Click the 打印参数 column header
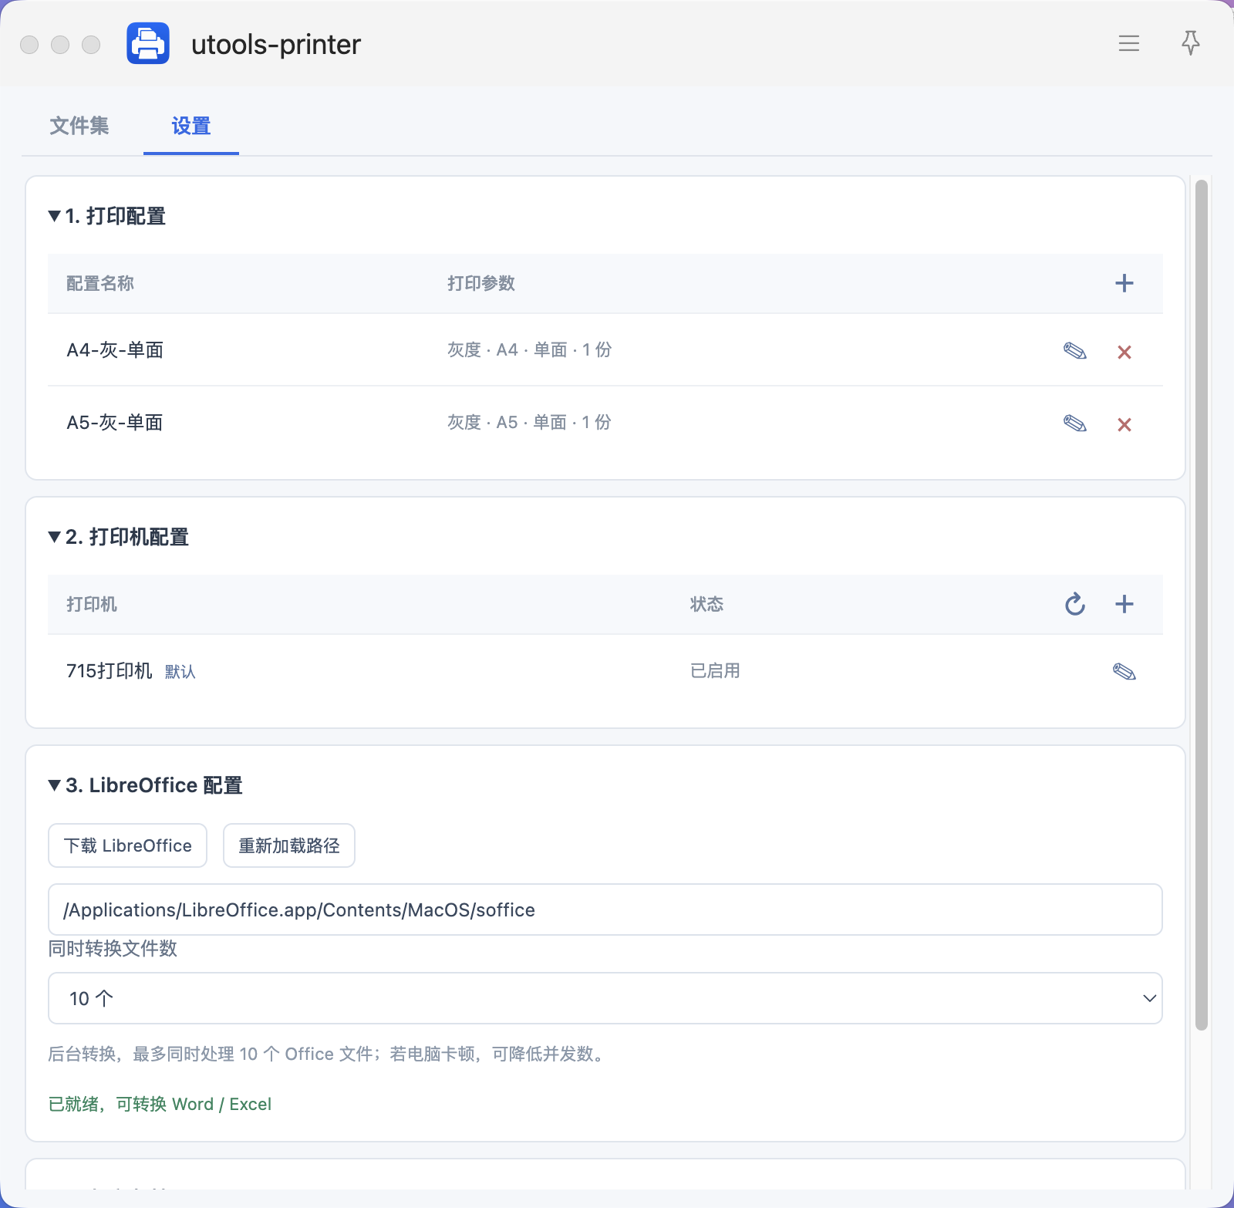The image size is (1234, 1208). tap(481, 283)
